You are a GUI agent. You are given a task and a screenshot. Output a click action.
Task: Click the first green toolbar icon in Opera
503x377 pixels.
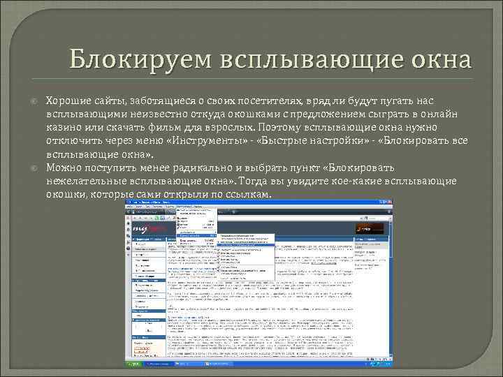157,218
